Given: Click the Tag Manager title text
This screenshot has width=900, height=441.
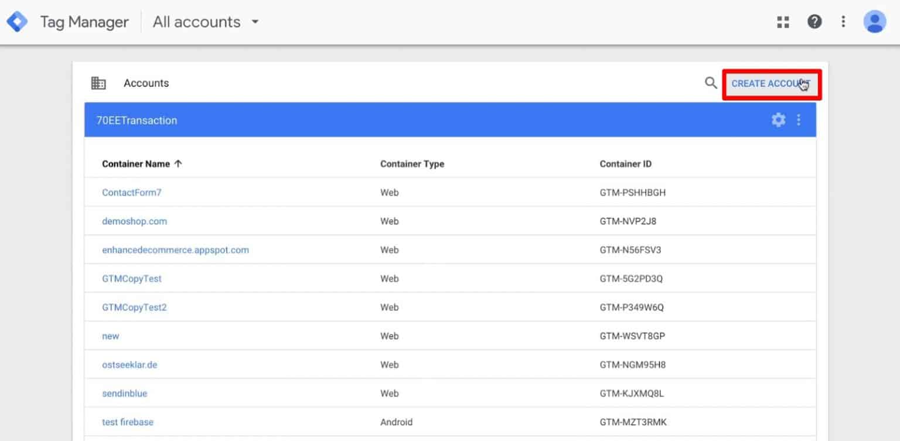Looking at the screenshot, I should (x=84, y=21).
